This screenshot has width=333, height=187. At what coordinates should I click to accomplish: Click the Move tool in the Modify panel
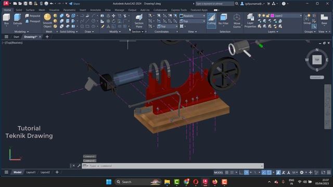[x=113, y=16]
